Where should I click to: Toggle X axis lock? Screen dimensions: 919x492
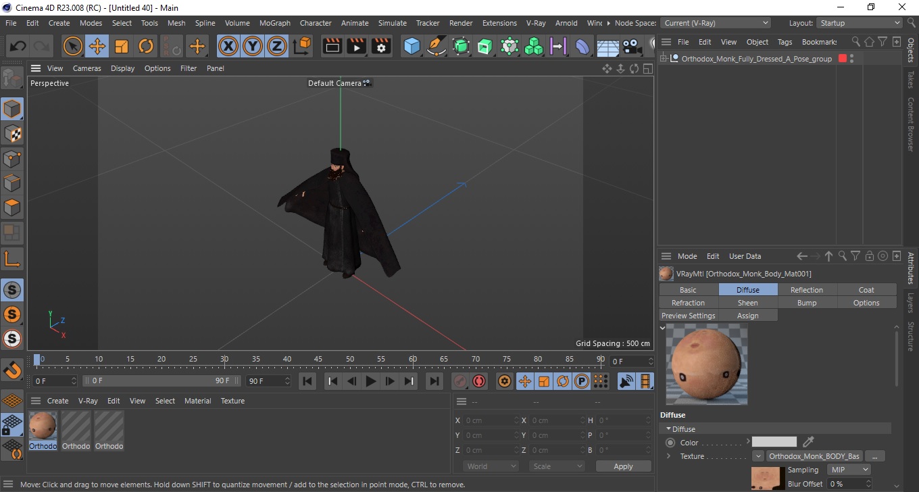coord(228,47)
